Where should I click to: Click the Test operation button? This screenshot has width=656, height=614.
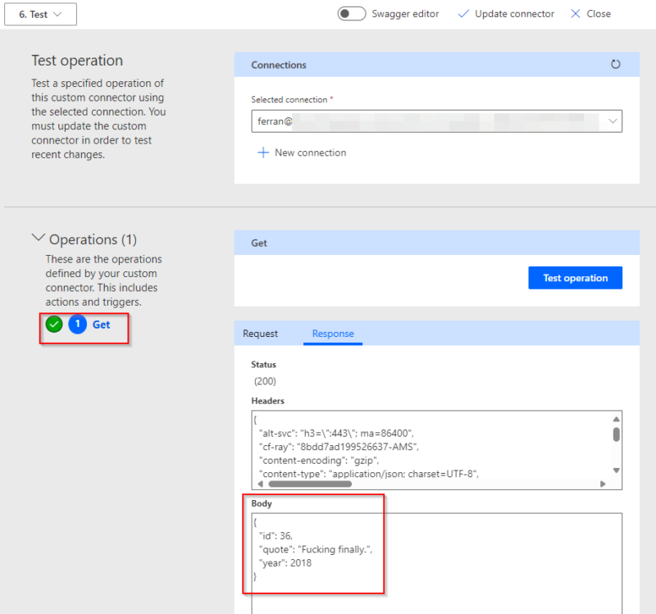tap(575, 277)
